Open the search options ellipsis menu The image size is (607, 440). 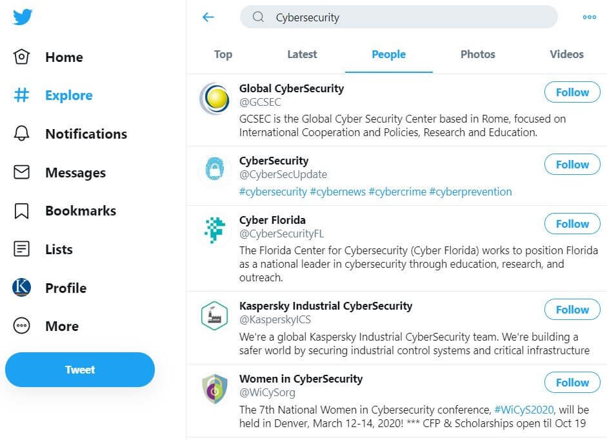[x=589, y=17]
